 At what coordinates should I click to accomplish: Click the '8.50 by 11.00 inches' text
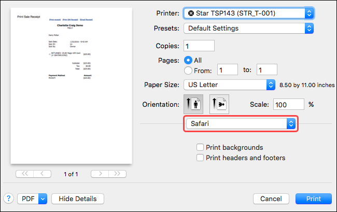tap(307, 85)
